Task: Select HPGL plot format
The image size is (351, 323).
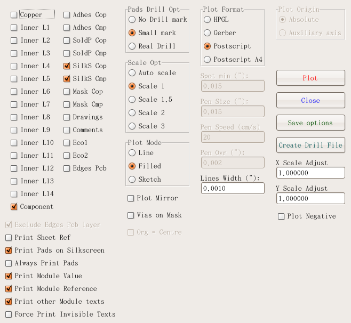Action: click(207, 20)
